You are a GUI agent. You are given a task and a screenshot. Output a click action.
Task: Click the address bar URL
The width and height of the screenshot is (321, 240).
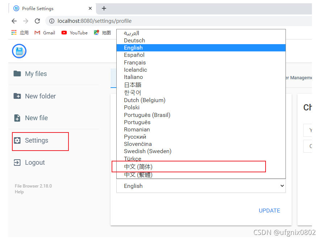(x=95, y=21)
